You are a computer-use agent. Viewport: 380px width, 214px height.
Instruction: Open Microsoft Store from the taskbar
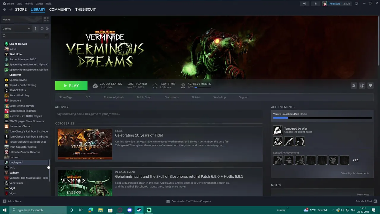[x=110, y=210]
